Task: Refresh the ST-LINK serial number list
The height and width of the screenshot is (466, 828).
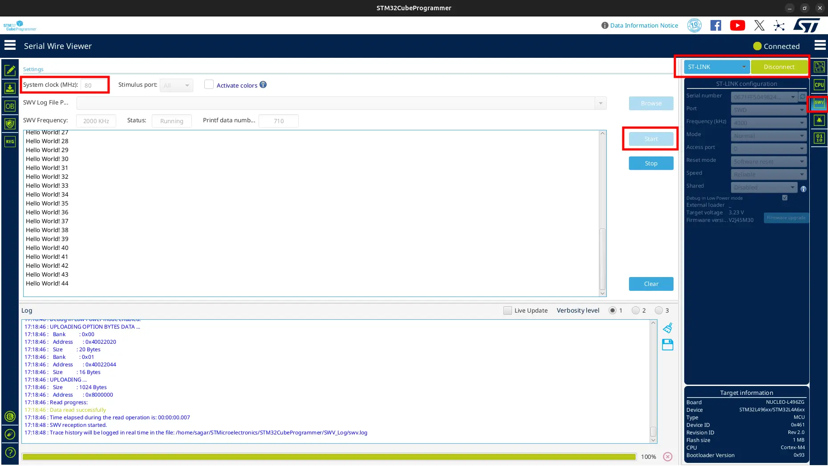Action: pos(803,96)
